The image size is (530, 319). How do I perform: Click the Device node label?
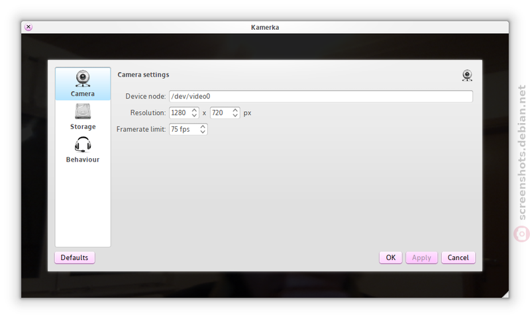tap(146, 96)
